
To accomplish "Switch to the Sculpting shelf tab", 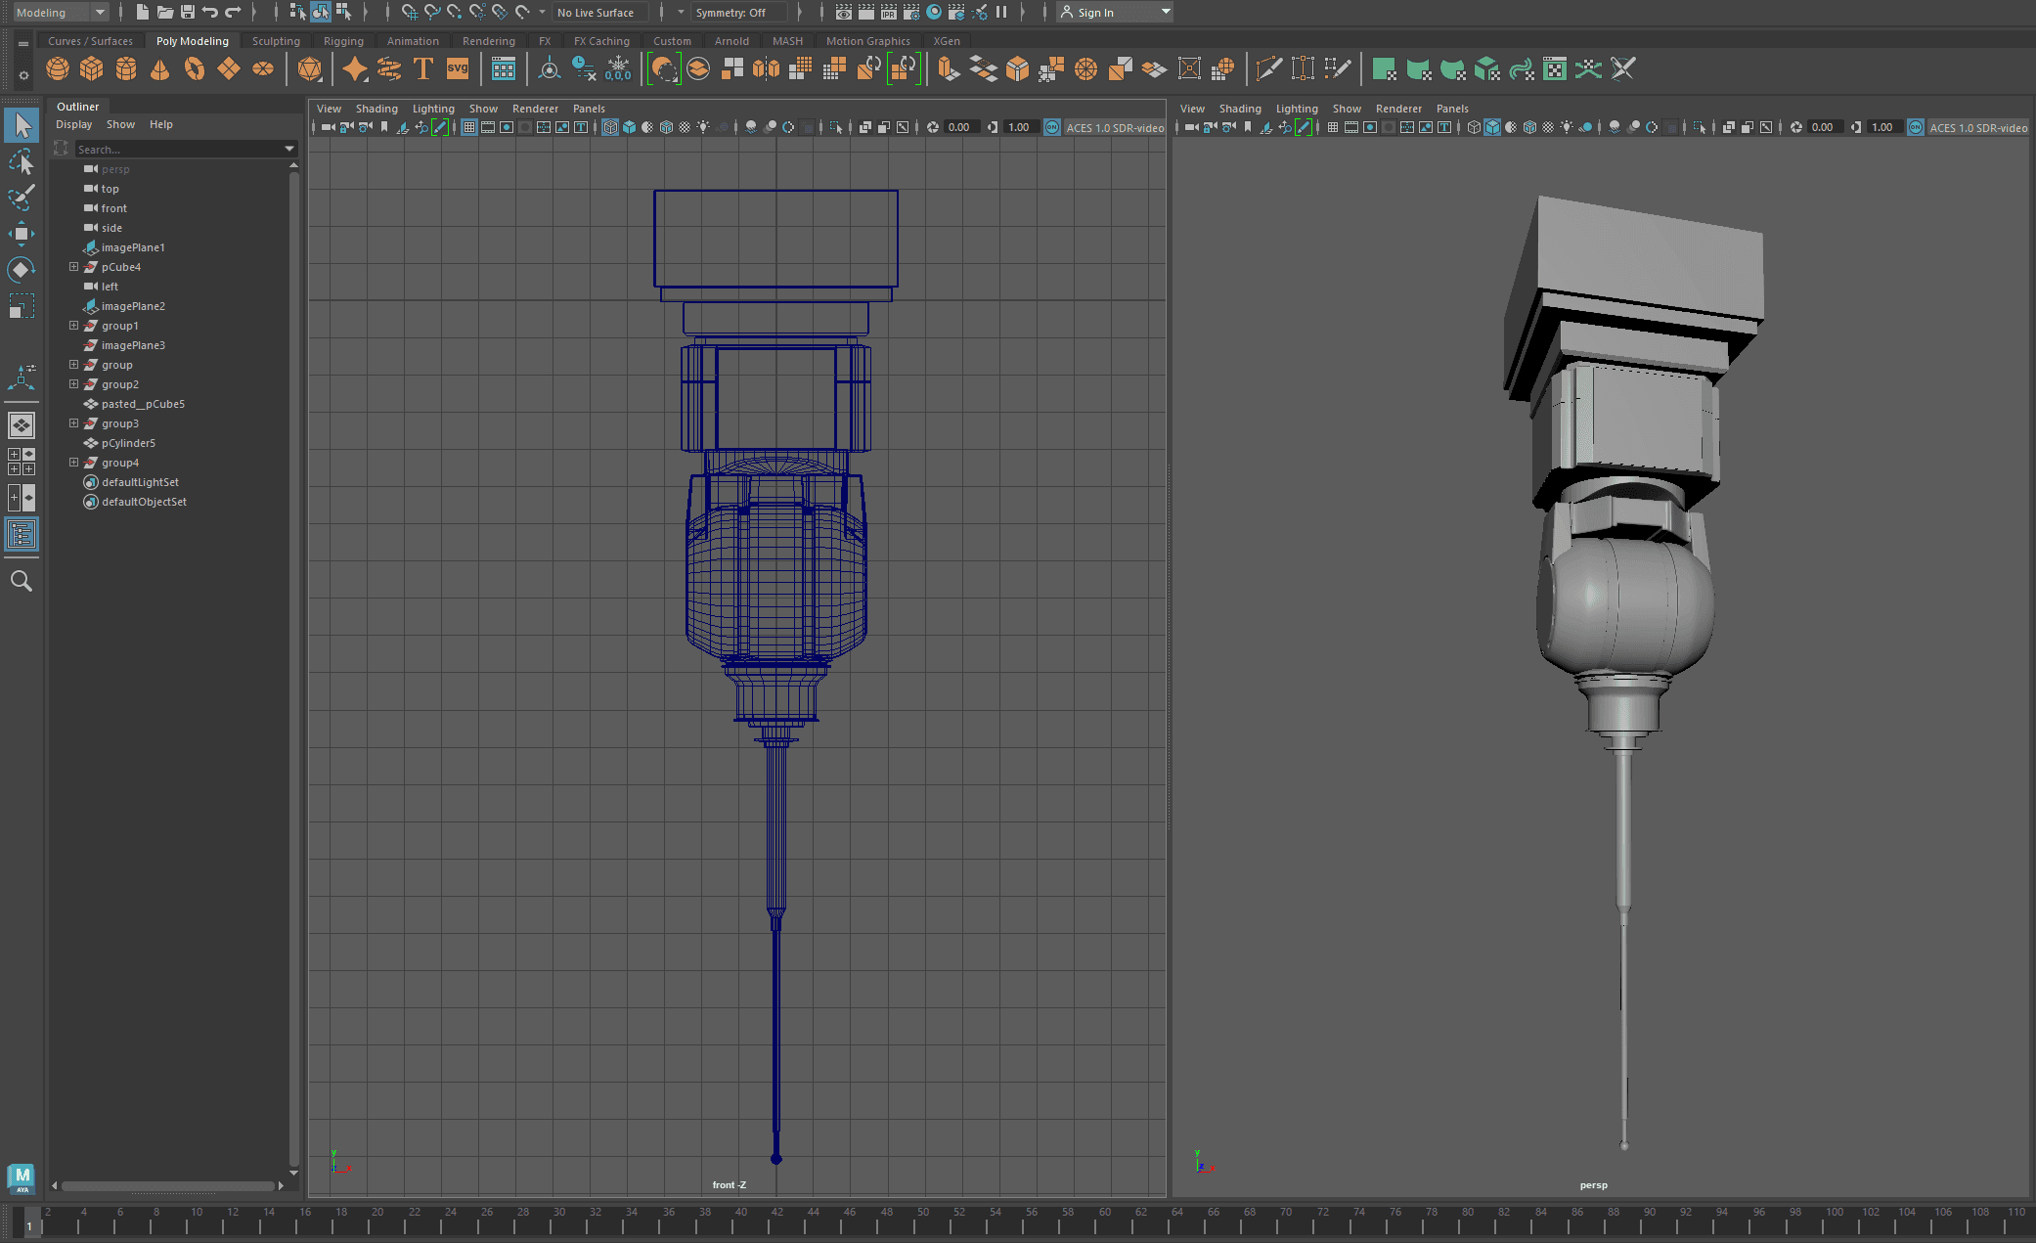I will (x=276, y=41).
